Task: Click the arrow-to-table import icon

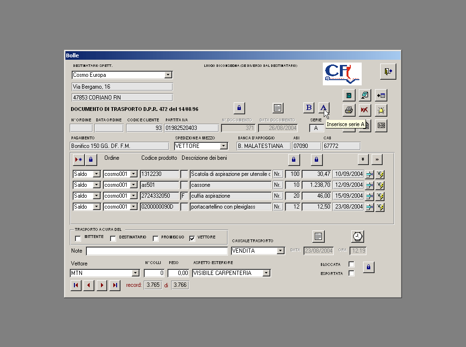Action: [x=381, y=95]
